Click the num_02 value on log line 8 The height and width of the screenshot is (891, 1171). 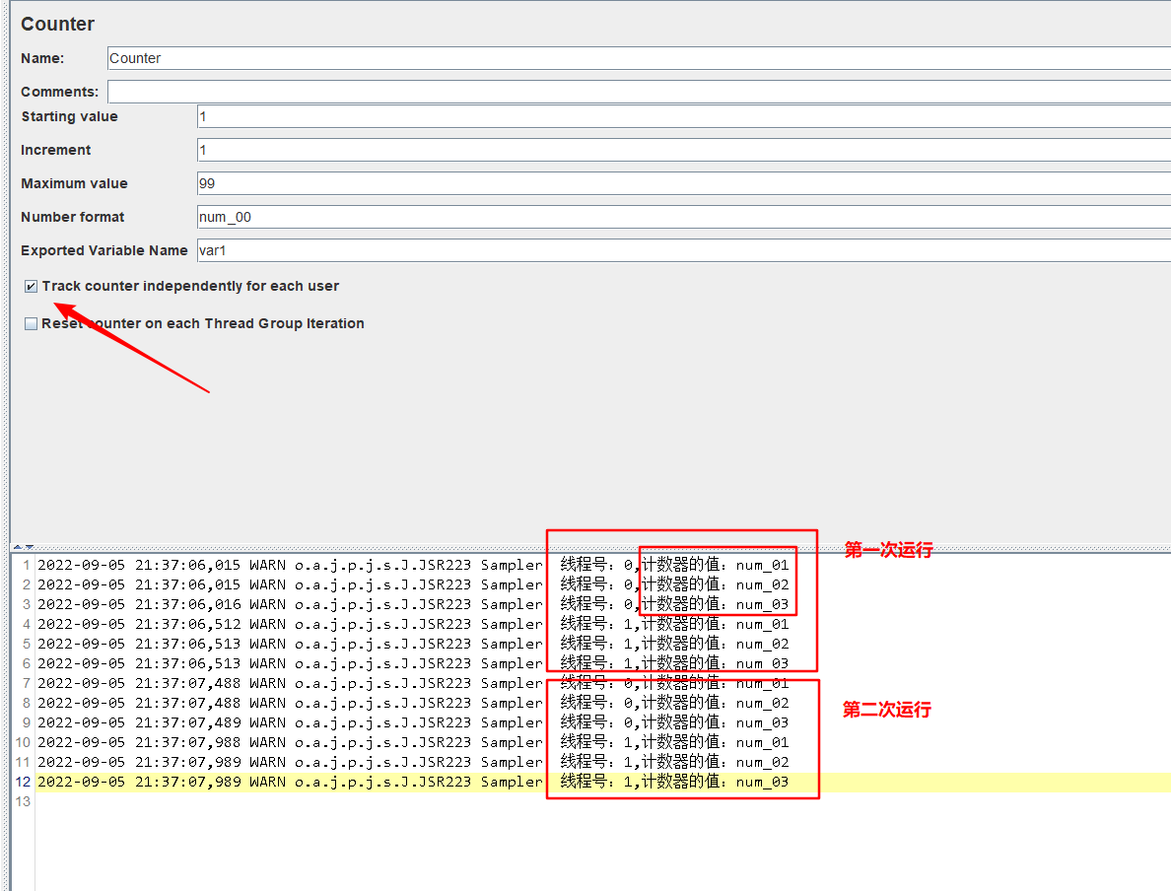[x=762, y=703]
